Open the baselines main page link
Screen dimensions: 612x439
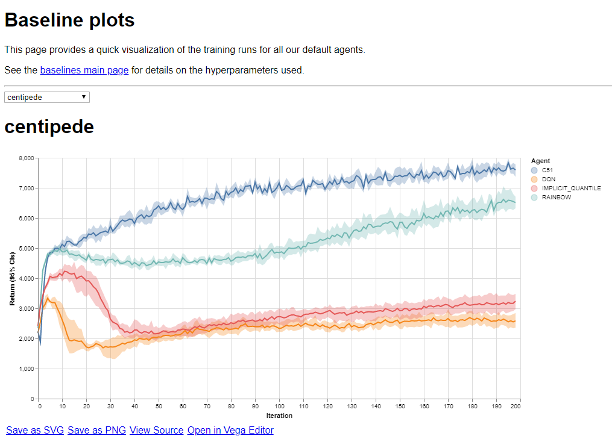pyautogui.click(x=84, y=70)
